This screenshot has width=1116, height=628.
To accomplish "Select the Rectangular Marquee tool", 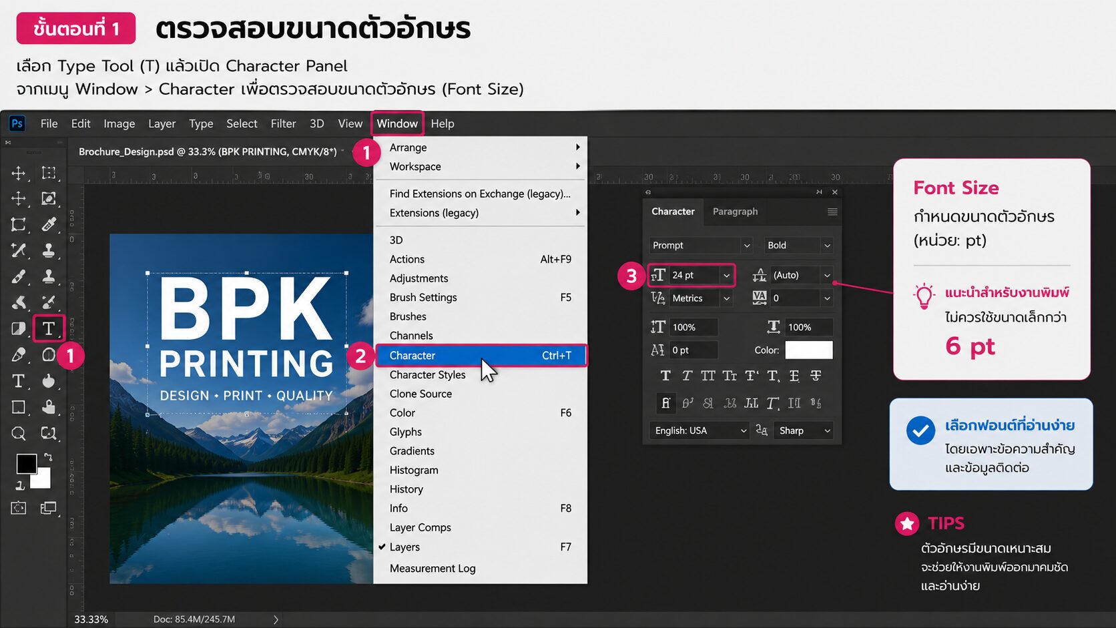I will coord(48,173).
